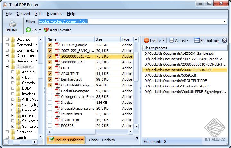Expand the BoxShot tree node
231x148 pixels.
click(7, 39)
